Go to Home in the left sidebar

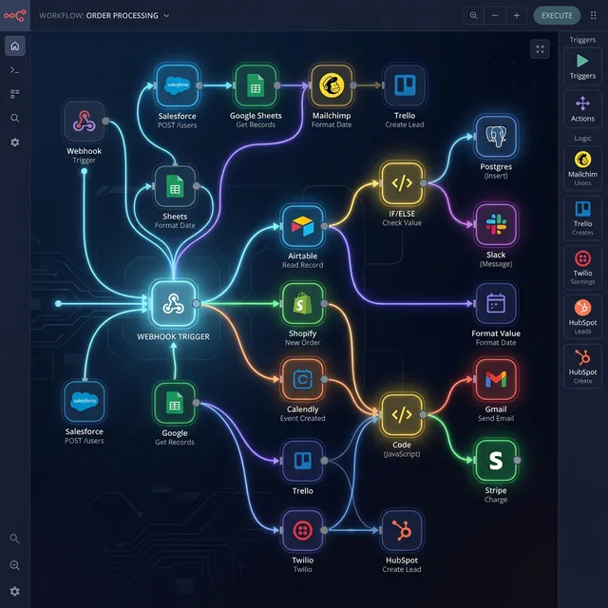pos(15,46)
